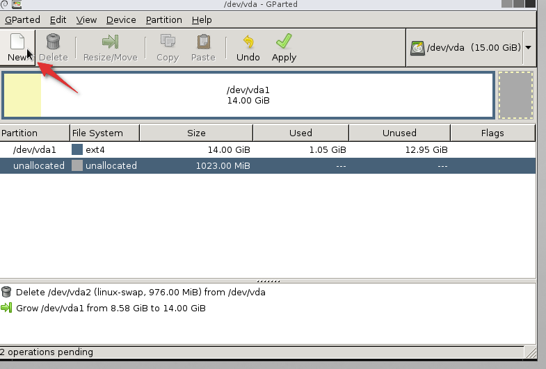Open the Partition menu
The width and height of the screenshot is (546, 369).
pos(163,20)
